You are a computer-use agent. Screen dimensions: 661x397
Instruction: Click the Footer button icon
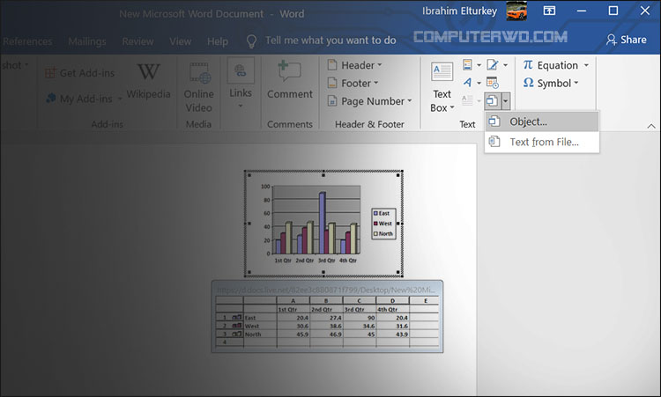(332, 83)
